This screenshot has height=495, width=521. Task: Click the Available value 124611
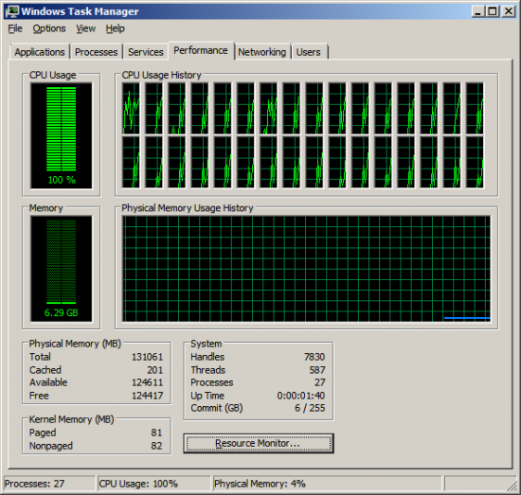[147, 382]
